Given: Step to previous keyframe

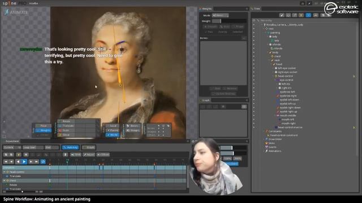Looking at the screenshot, I should click(11, 162).
